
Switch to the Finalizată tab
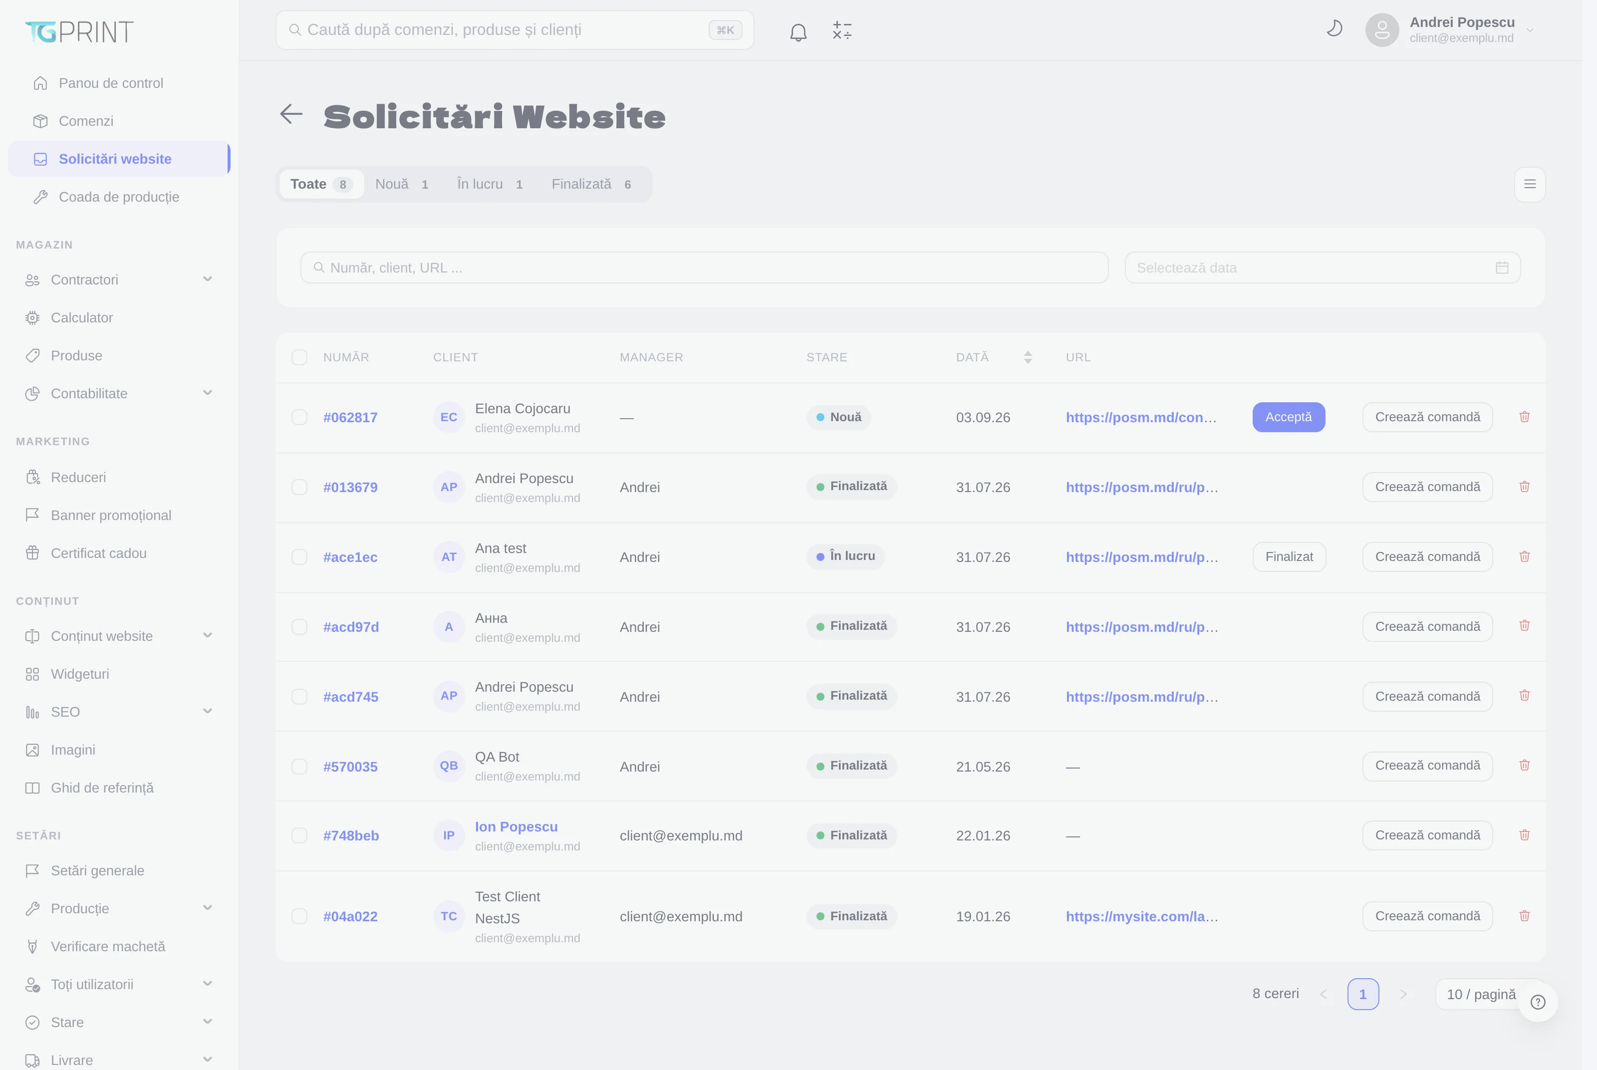click(591, 184)
